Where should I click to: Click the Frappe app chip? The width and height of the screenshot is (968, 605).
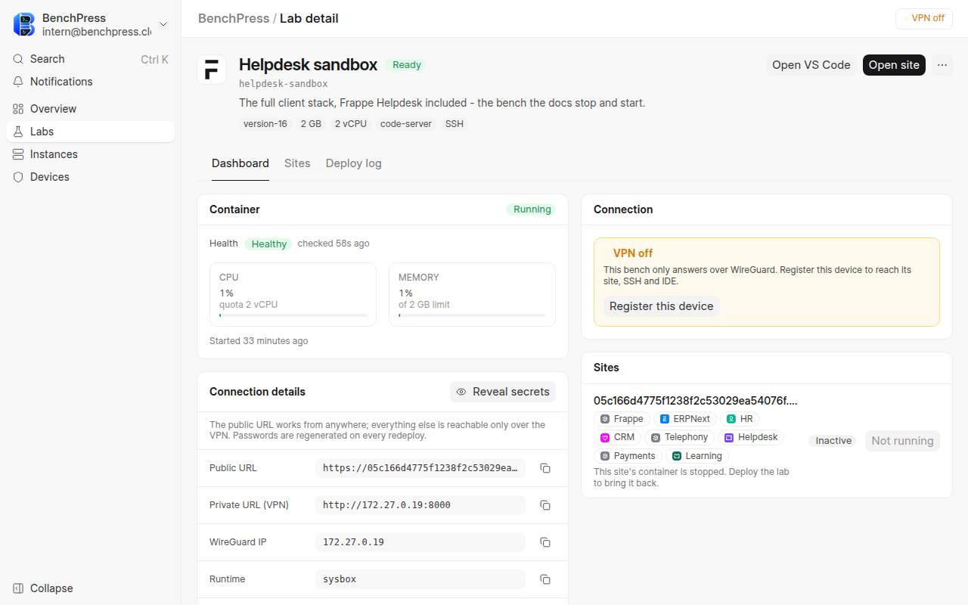(622, 419)
